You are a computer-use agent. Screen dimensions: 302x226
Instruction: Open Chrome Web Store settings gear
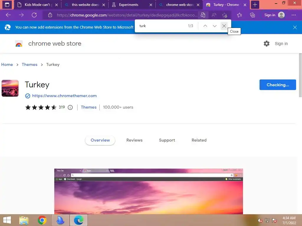point(267,44)
